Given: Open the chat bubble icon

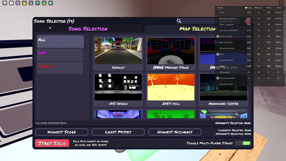Looking at the screenshot, I should 11,3.
